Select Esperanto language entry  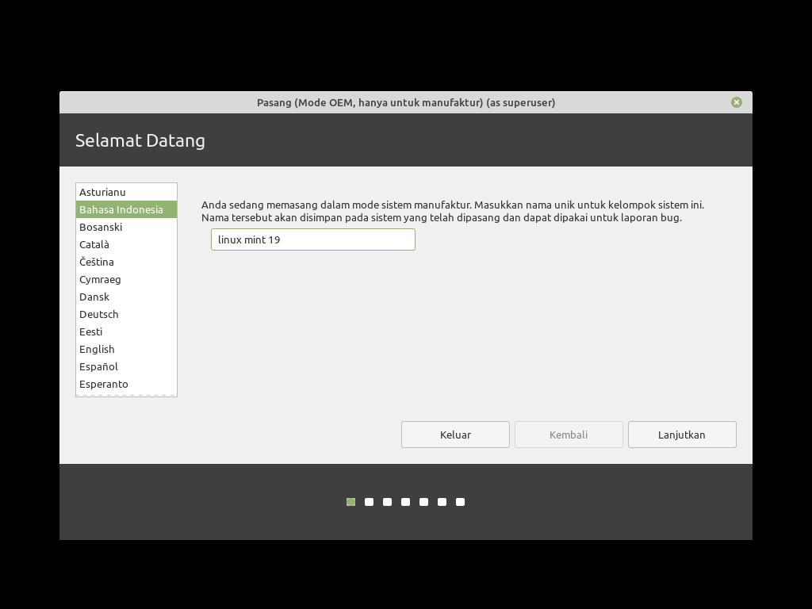pos(126,385)
